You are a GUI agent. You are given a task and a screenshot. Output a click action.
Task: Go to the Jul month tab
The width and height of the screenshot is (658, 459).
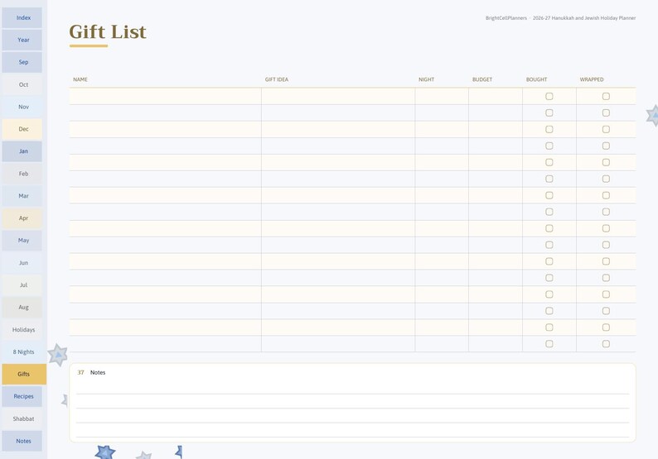click(22, 284)
